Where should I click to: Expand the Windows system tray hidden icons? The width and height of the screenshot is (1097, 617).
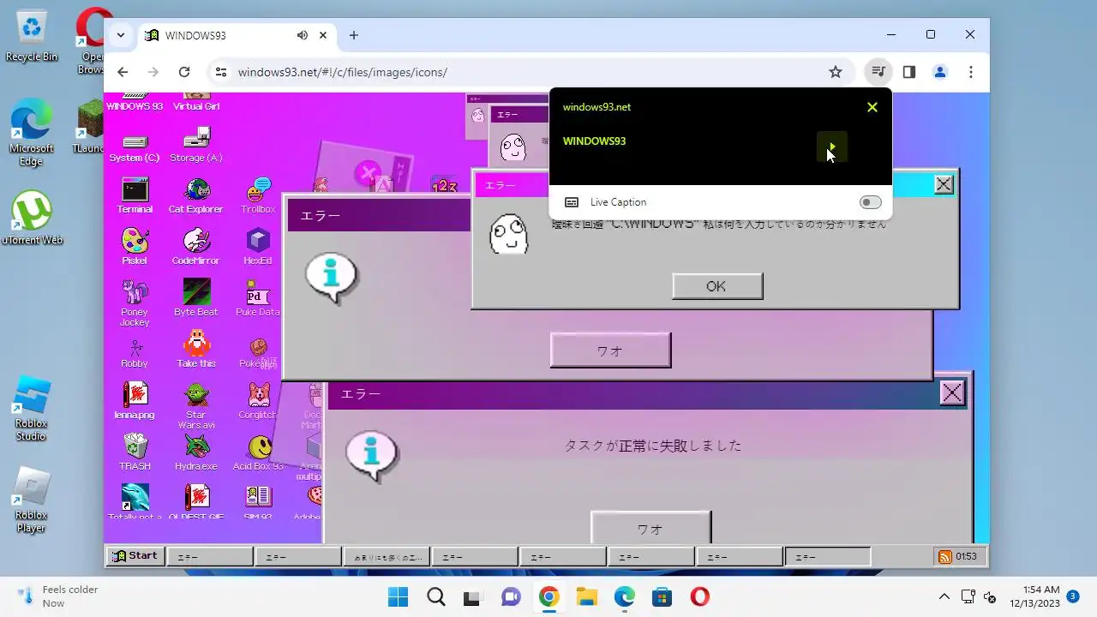944,596
